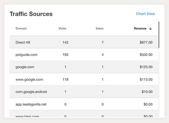Click the $113.00 revenue value
Image resolution: width=169 pixels, height=123 pixels.
[x=146, y=79]
